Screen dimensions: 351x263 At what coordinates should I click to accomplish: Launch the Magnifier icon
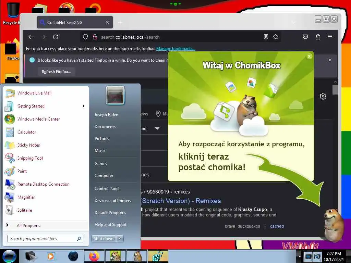pos(10,197)
